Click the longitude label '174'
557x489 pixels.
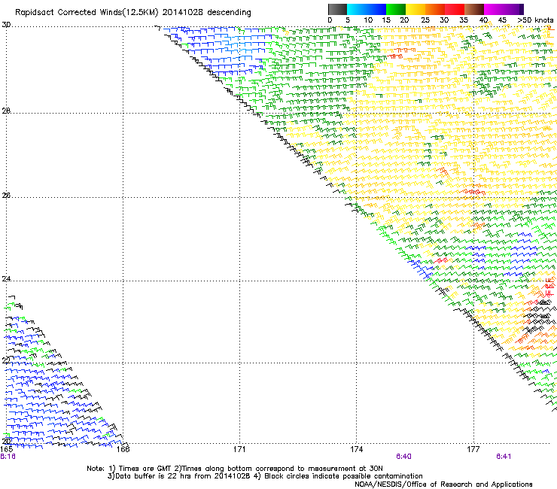pos(357,449)
